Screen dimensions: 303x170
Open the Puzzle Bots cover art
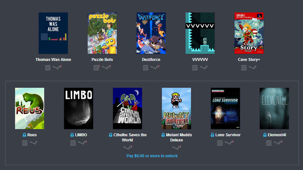coord(102,33)
